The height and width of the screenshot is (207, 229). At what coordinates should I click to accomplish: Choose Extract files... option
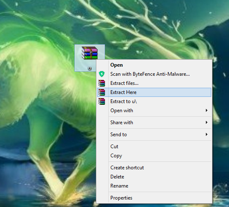pos(154,83)
